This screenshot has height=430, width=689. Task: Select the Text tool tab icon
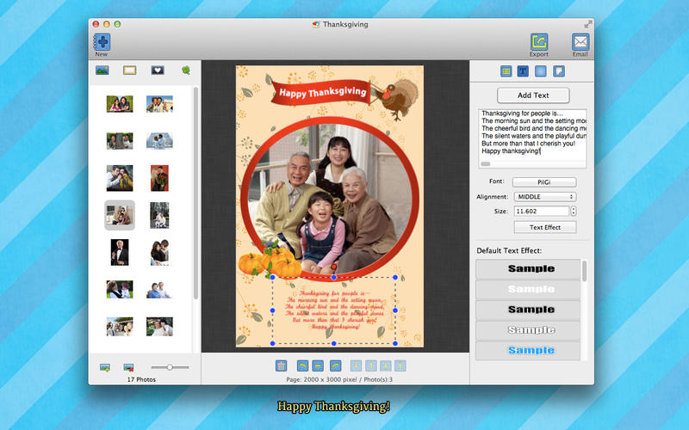522,71
